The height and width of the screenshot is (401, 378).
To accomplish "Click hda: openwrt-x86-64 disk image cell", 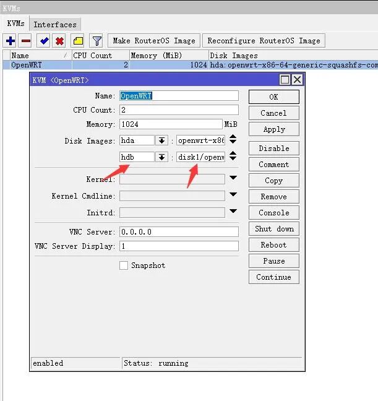I will click(293, 65).
